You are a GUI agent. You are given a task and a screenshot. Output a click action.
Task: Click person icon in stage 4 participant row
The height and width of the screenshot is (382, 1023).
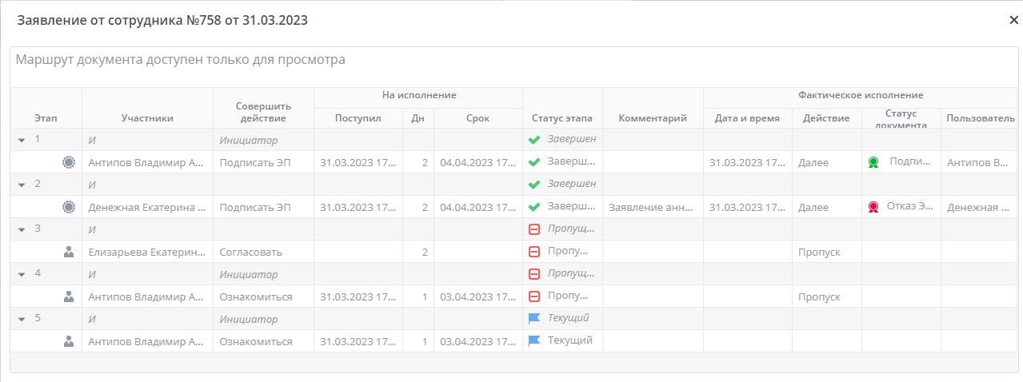point(69,296)
